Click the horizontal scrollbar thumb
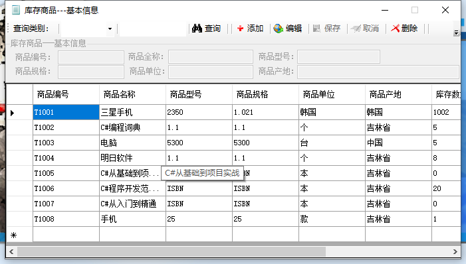Viewport: 466px width, 264px height. coord(172,252)
